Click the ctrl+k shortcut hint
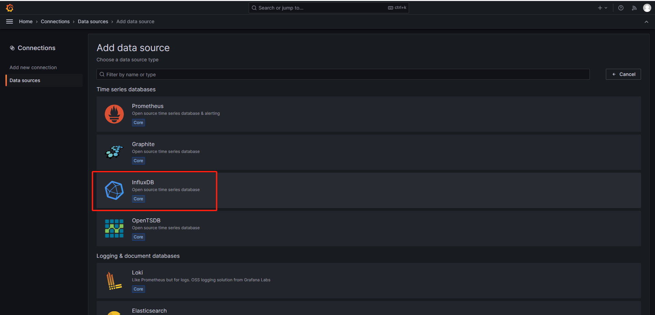Viewport: 655px width, 315px height. click(x=397, y=7)
